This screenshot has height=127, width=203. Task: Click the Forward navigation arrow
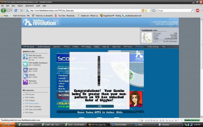[x=8, y=11]
